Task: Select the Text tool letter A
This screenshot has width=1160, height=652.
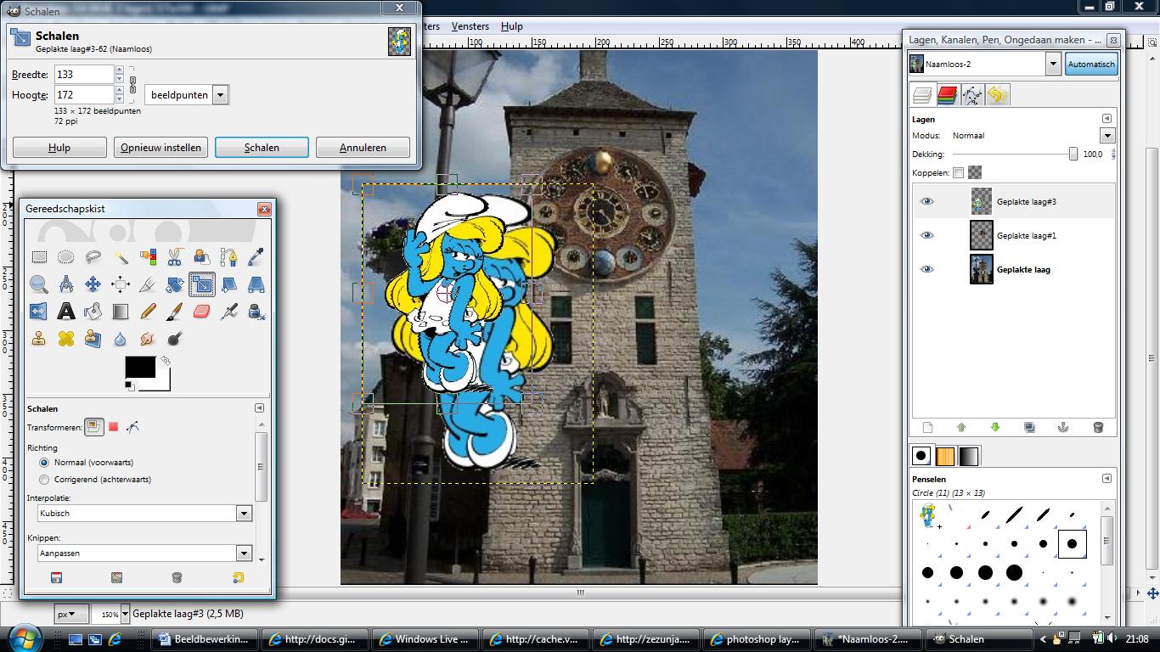Action: coord(66,312)
